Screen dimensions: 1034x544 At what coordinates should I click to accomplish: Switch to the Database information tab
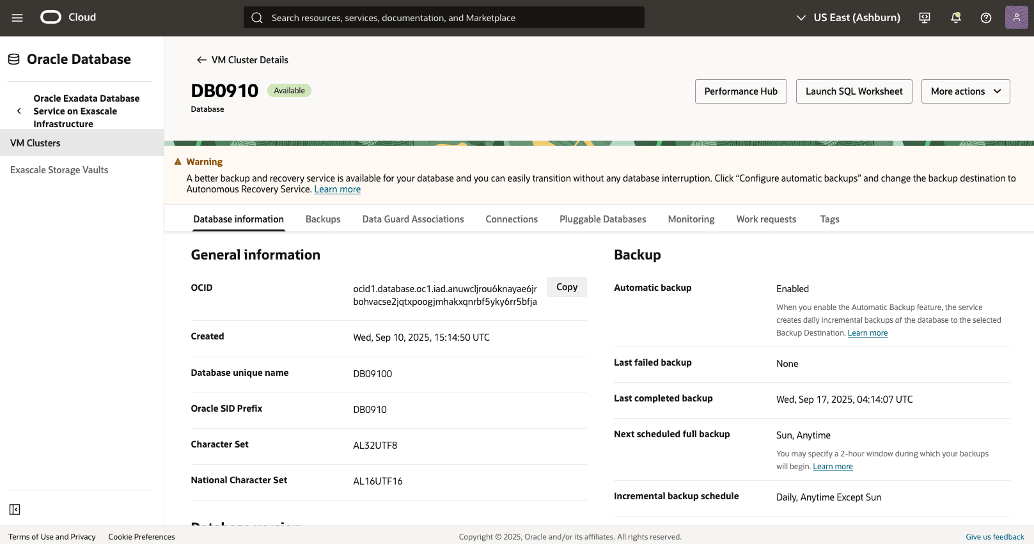point(239,219)
